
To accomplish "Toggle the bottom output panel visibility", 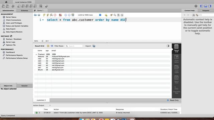I will point(206,6).
